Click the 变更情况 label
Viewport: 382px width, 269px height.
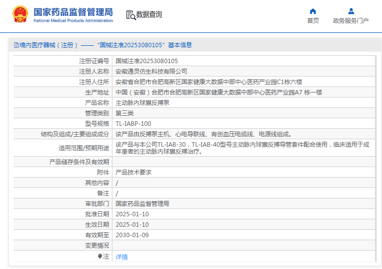click(x=97, y=246)
